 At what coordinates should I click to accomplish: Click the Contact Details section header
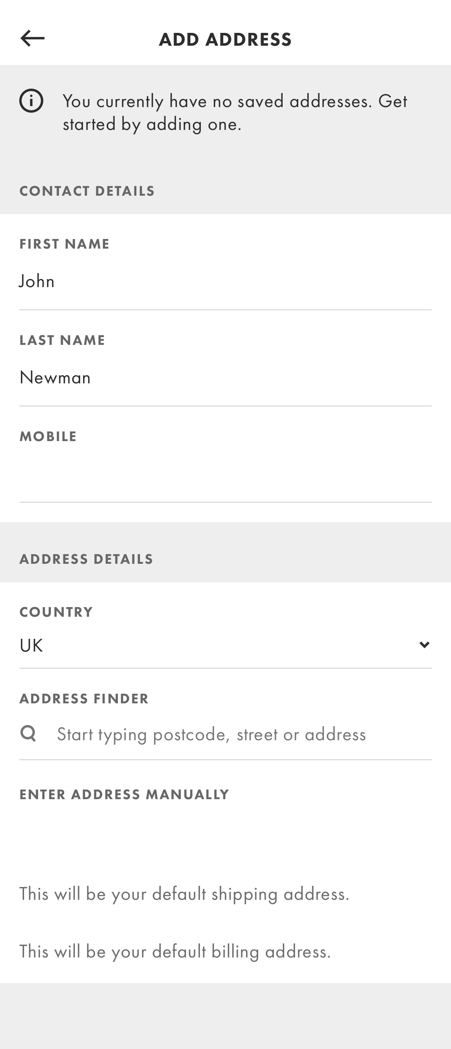click(x=87, y=190)
